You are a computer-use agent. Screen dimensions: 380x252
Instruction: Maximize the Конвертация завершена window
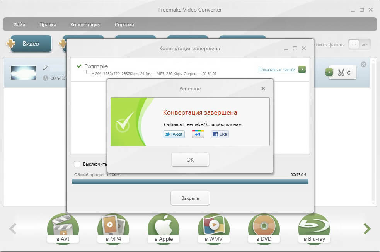coord(295,48)
